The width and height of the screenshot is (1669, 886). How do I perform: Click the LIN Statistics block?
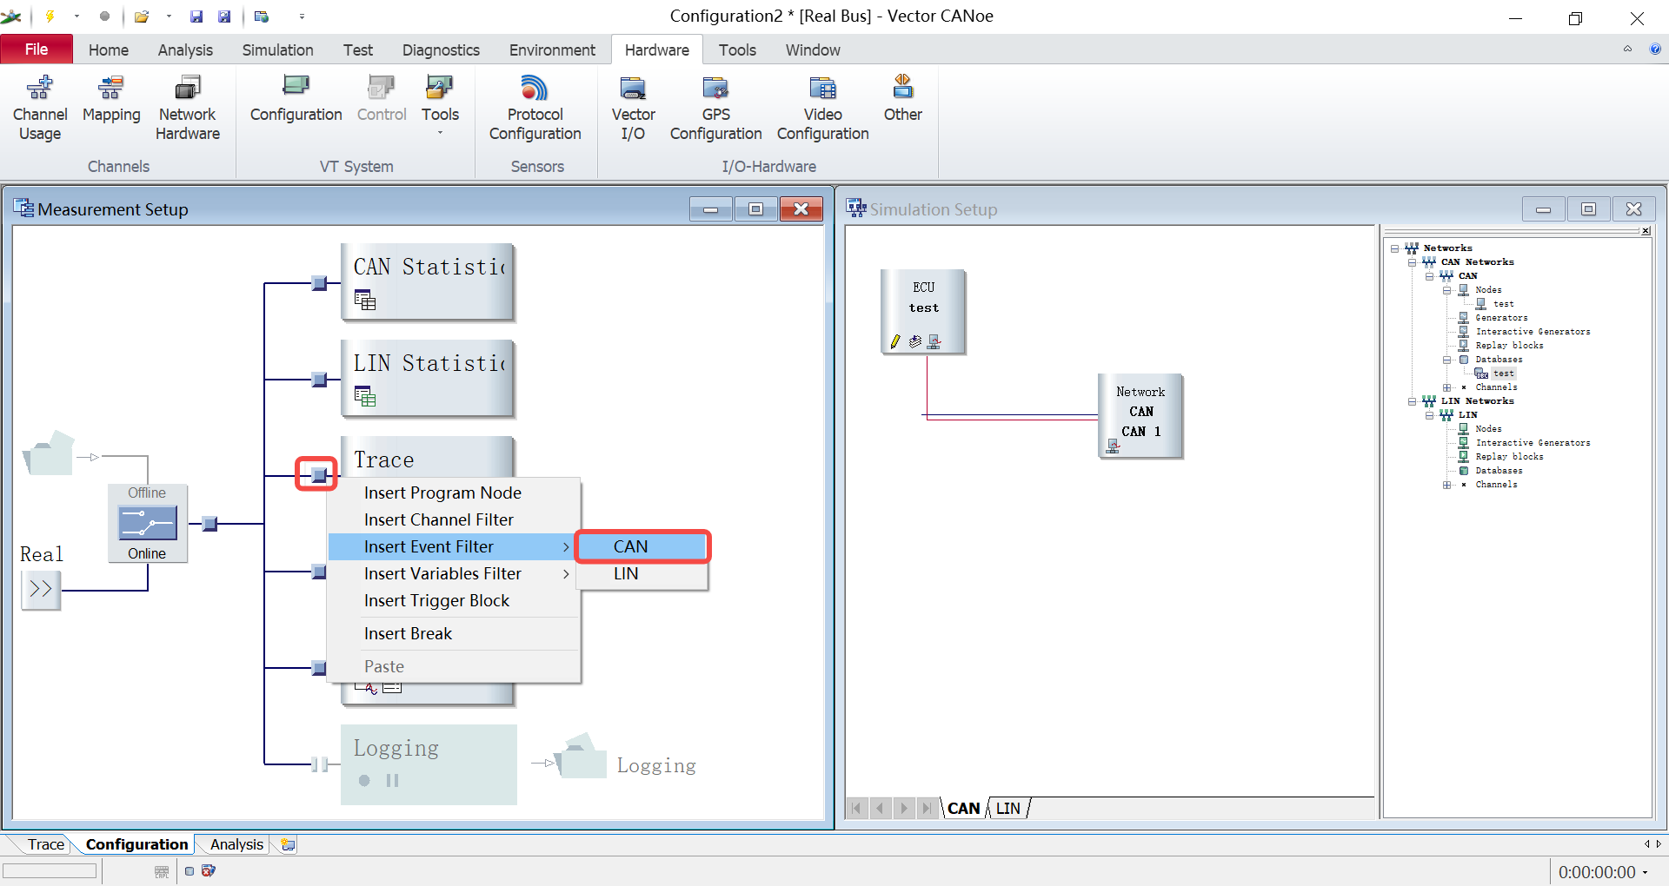tap(428, 379)
